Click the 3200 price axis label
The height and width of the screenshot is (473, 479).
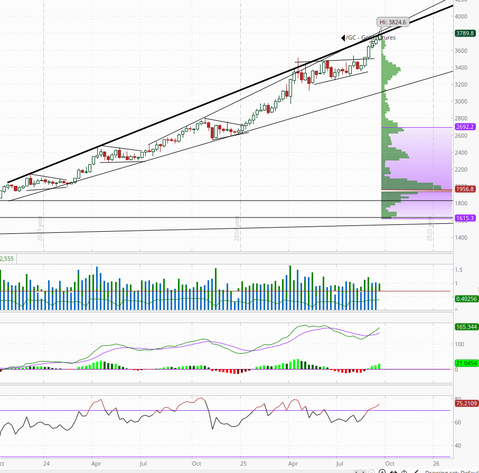pyautogui.click(x=461, y=84)
